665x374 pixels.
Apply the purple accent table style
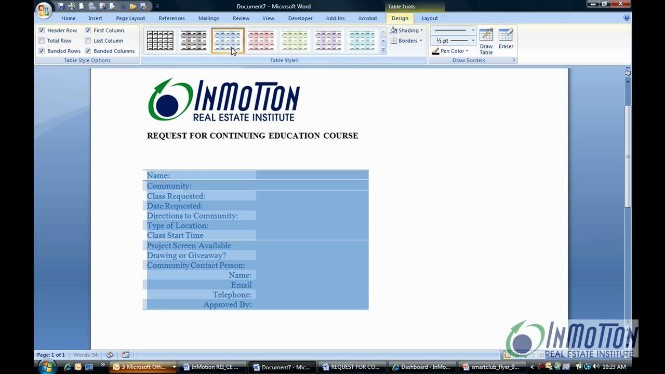pyautogui.click(x=328, y=41)
